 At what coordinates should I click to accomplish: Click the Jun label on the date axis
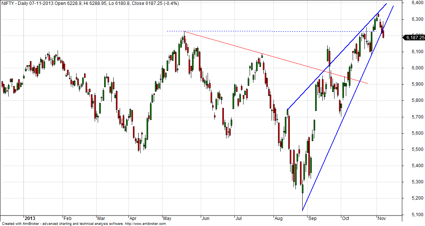tap(205, 218)
